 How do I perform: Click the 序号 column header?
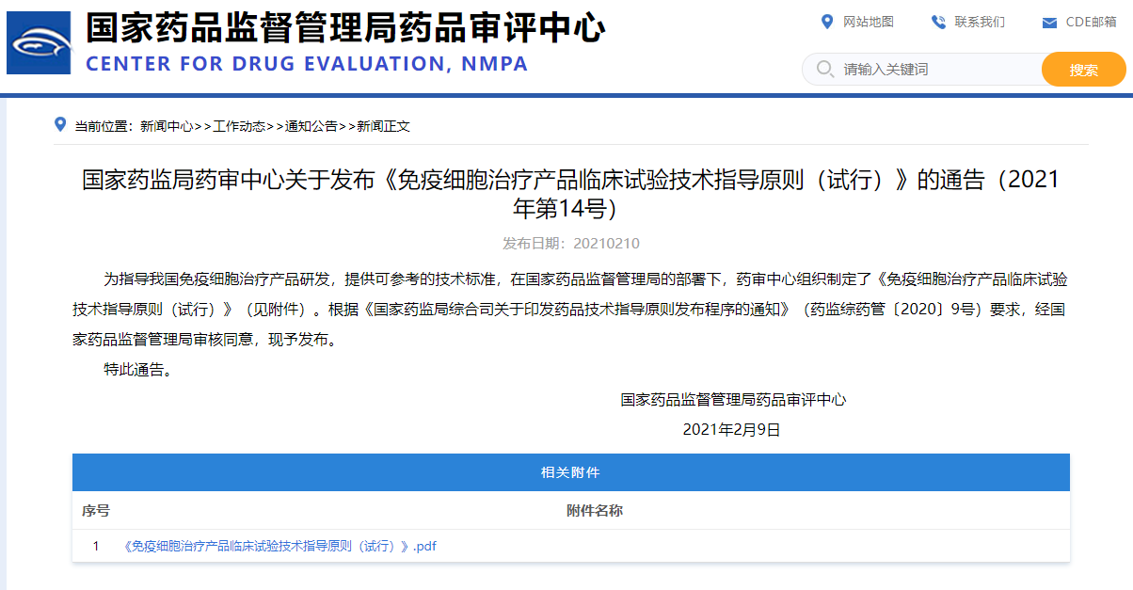pos(95,511)
